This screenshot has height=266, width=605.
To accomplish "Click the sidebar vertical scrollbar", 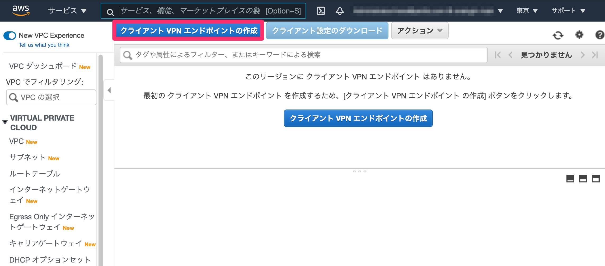I will click(100, 160).
